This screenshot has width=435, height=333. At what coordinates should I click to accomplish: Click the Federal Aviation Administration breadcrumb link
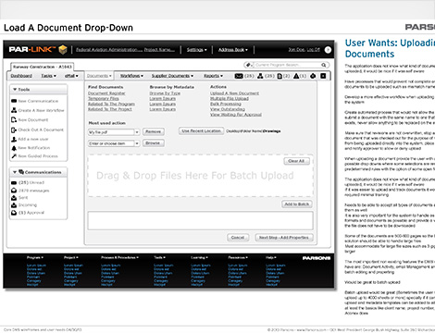[109, 50]
